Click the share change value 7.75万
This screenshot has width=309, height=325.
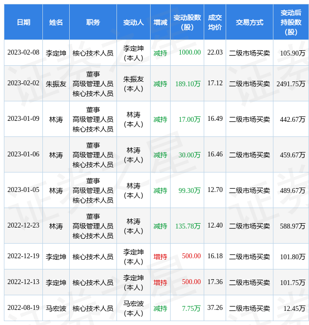point(191,308)
